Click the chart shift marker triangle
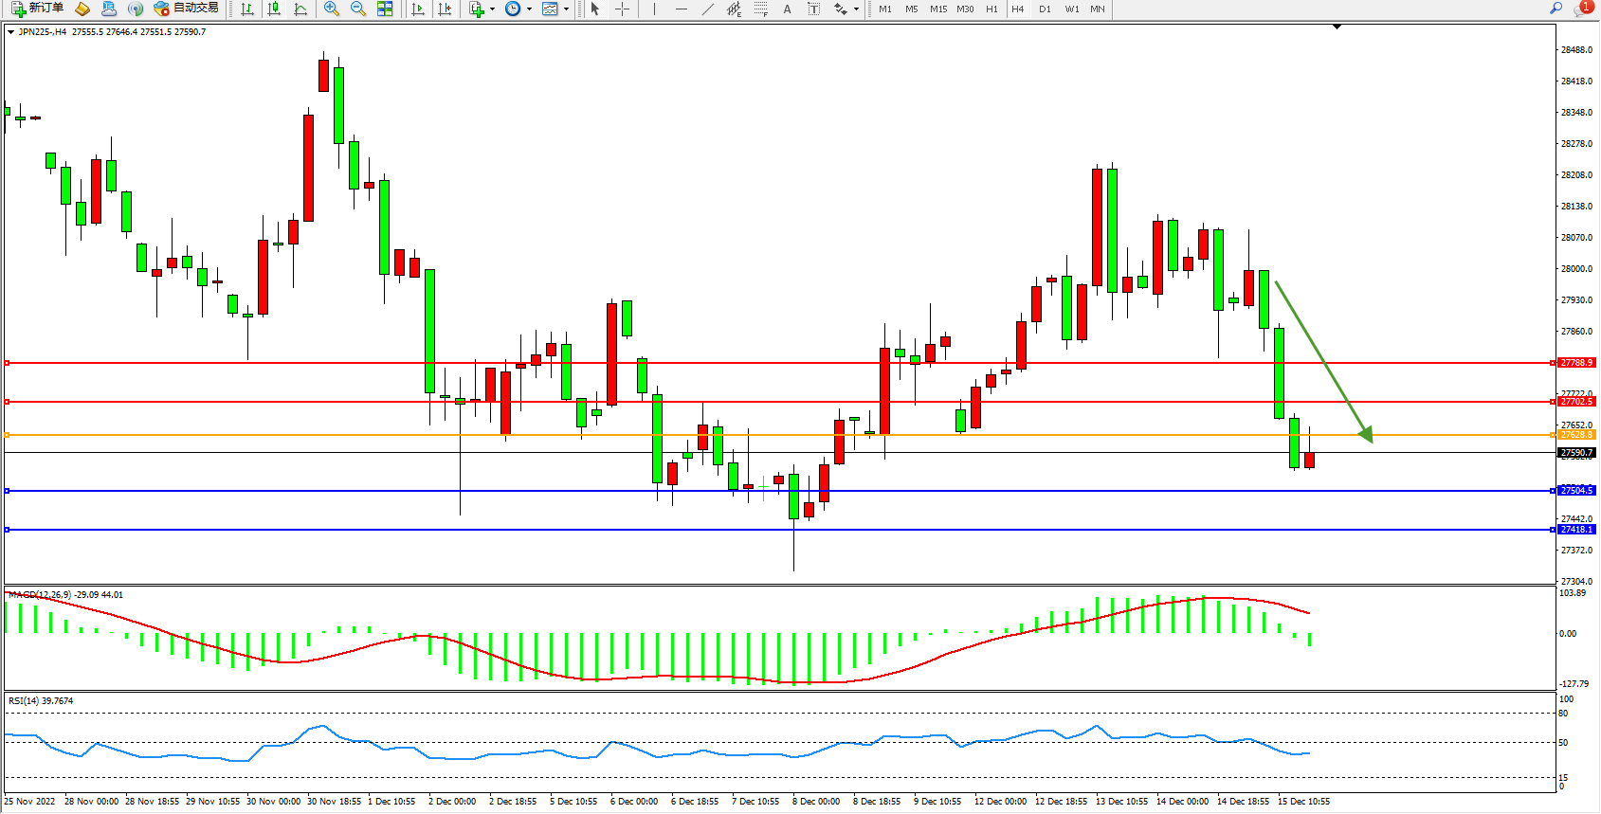Viewport: 1601px width, 814px height. click(x=1337, y=27)
